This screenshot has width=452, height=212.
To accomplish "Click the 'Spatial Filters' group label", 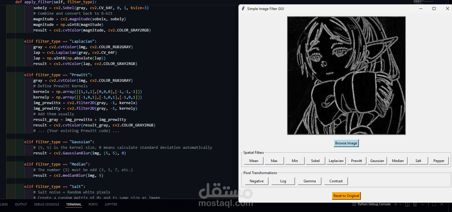I will (253, 153).
